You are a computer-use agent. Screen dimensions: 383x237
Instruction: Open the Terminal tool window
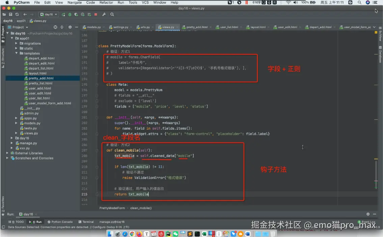pos(86,222)
